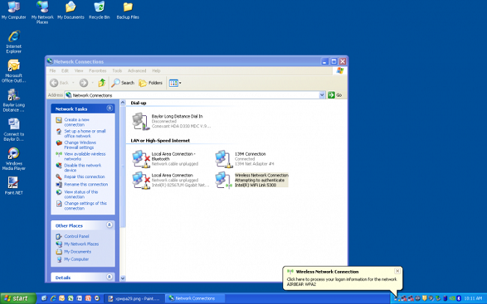Screen dimensions: 487x304
Task: Collapse the Other Places panel
Action: pos(109,225)
